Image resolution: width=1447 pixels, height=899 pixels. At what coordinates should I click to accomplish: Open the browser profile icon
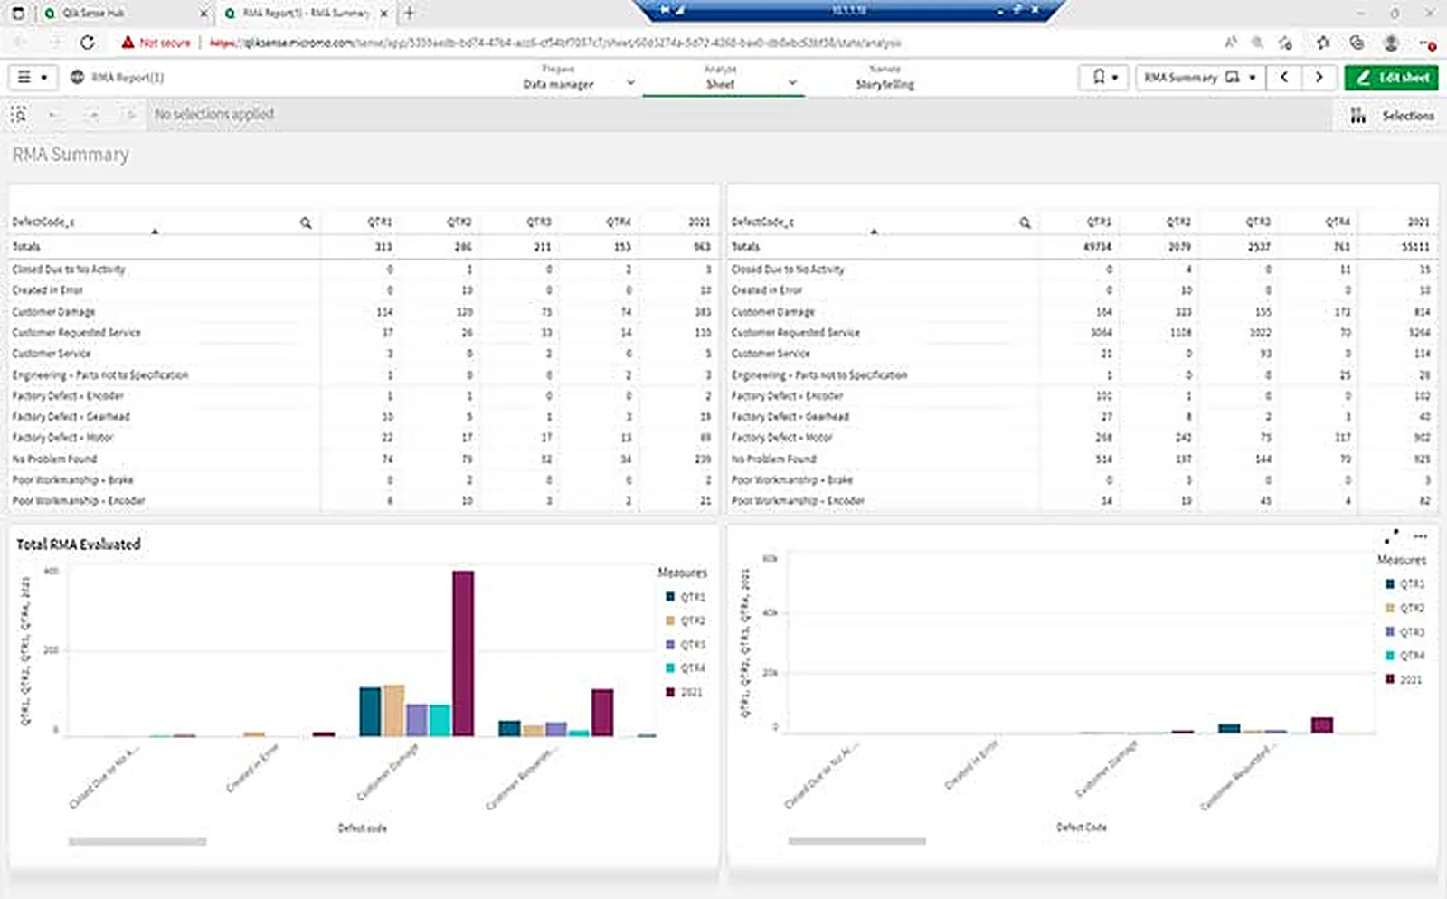1391,43
